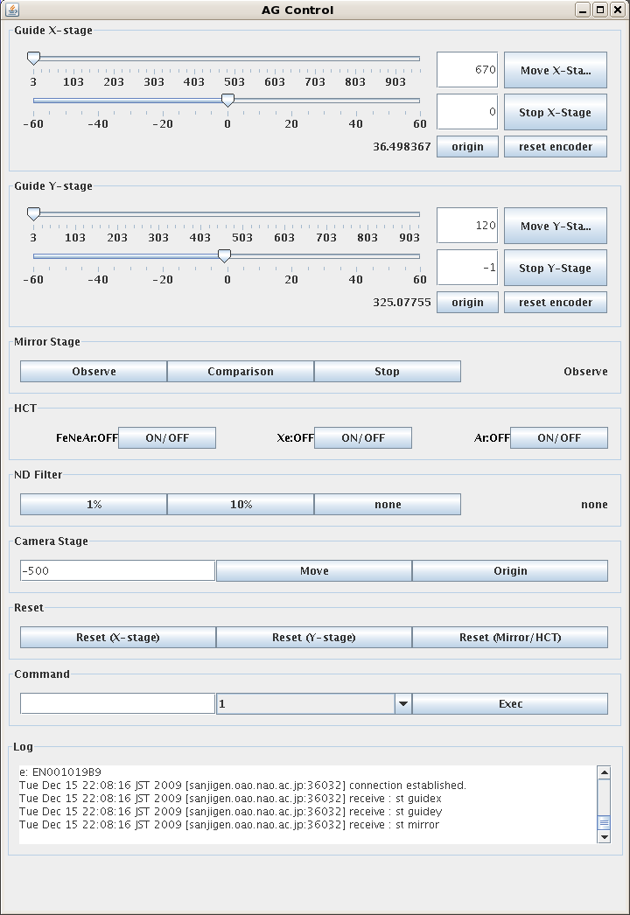Viewport: 630px width, 915px height.
Task: Select none for ND Filter
Action: [387, 504]
